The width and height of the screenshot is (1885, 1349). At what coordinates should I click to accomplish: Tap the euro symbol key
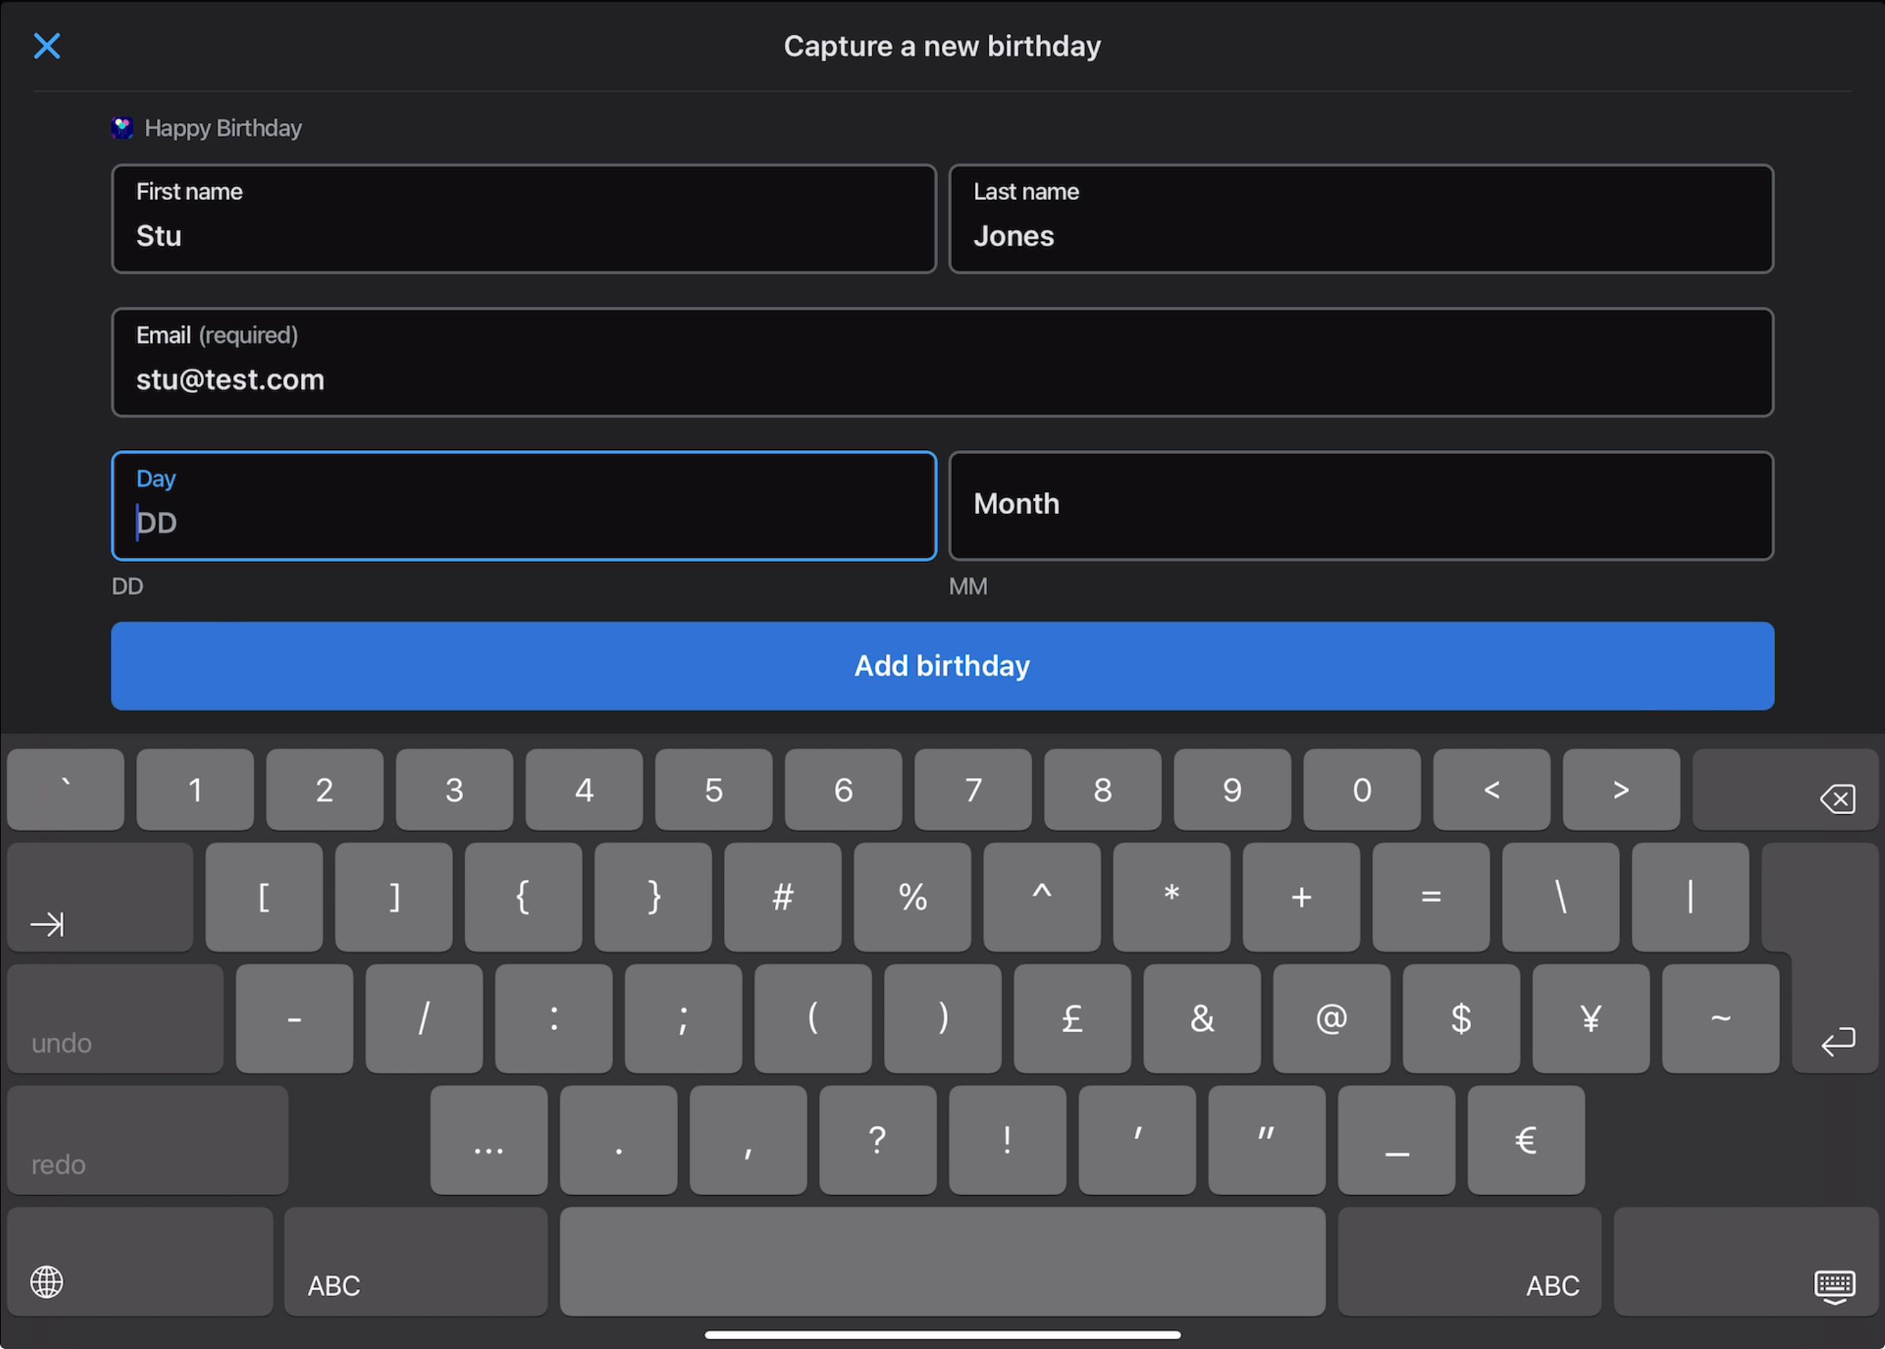[1526, 1141]
